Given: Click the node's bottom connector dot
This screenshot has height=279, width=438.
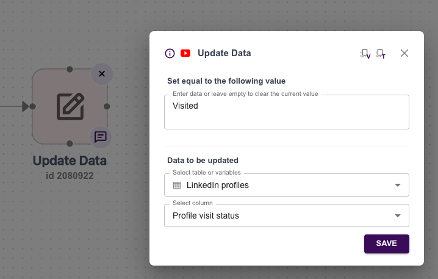Looking at the screenshot, I should coord(70,143).
